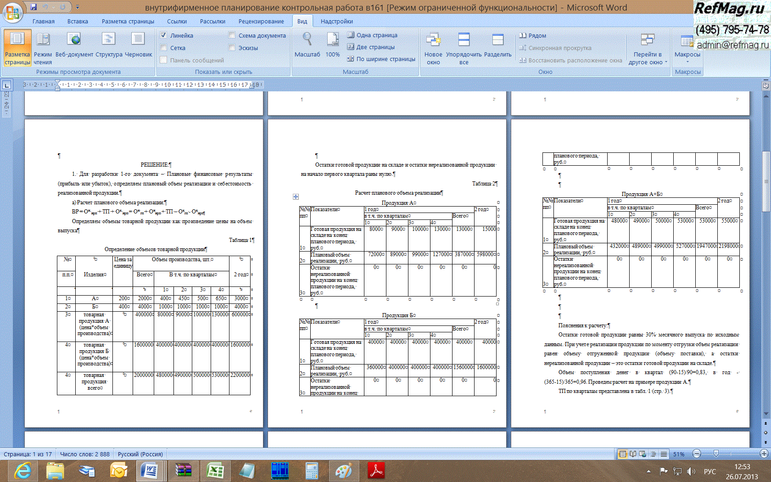Toggle Схема документа checkbox

pos(232,35)
